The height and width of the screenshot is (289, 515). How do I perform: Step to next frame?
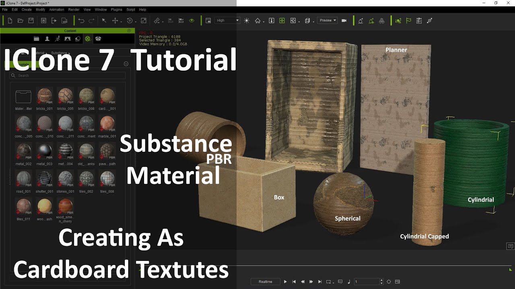(x=311, y=282)
